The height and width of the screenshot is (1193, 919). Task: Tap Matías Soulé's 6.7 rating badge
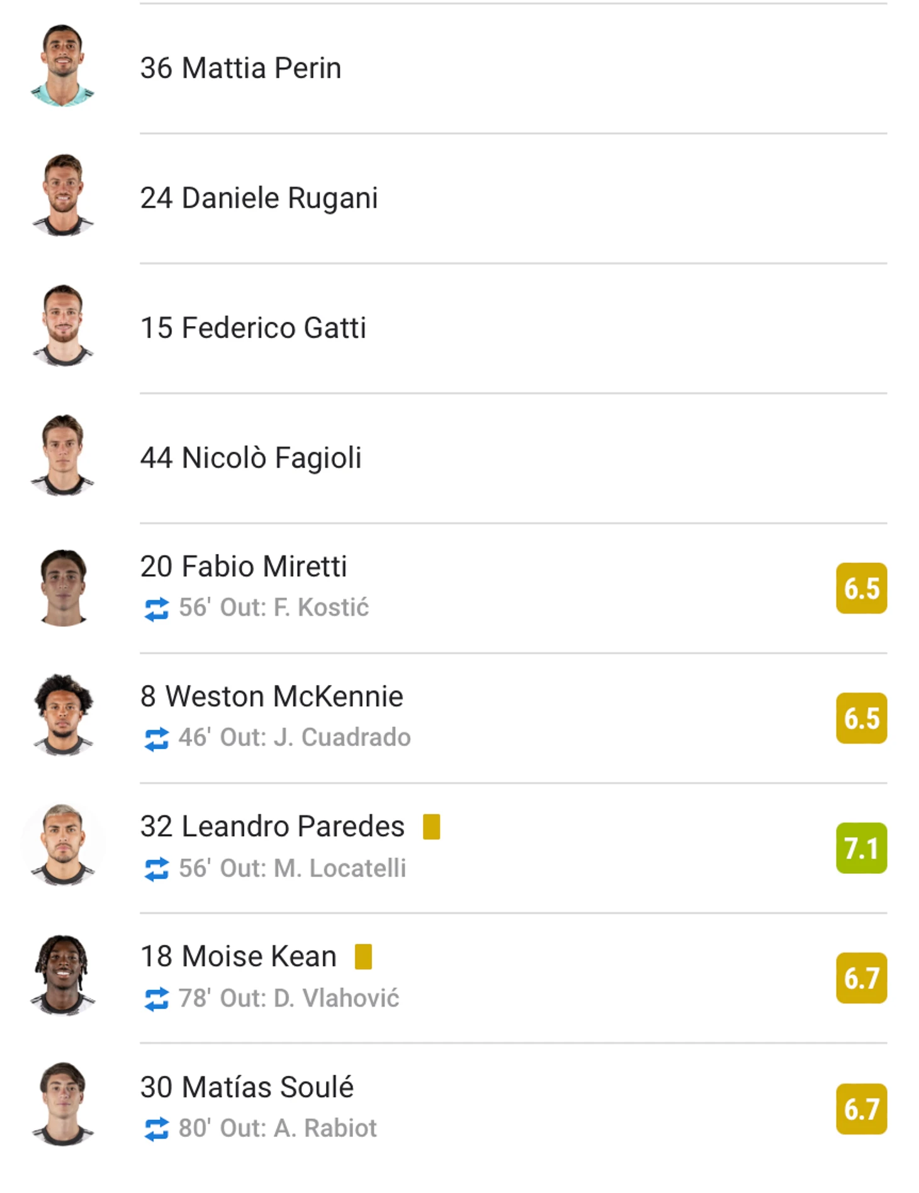(x=861, y=1109)
